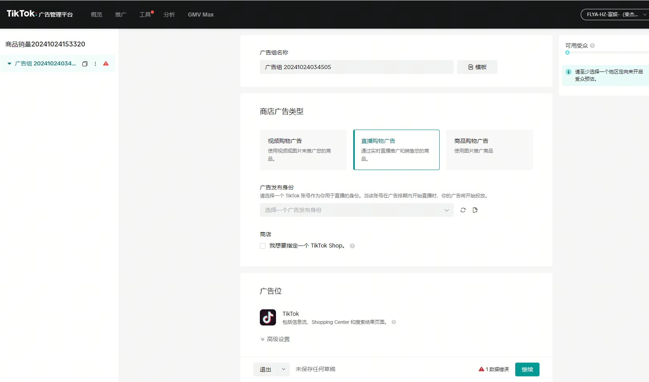Screen dimensions: 649x382
Task: Click the TikTok logo in header
Action: point(21,14)
